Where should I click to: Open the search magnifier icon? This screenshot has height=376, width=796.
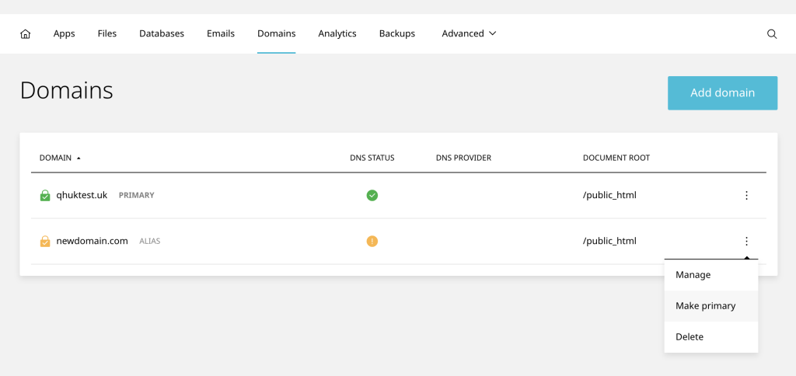tap(772, 34)
